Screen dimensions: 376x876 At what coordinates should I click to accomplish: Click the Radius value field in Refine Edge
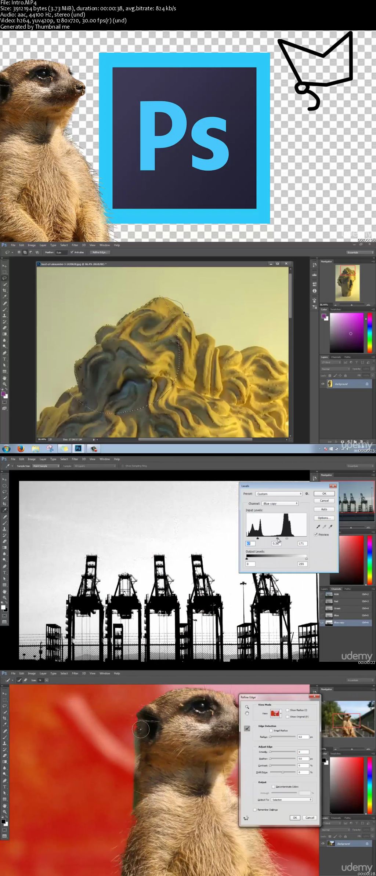coord(303,737)
